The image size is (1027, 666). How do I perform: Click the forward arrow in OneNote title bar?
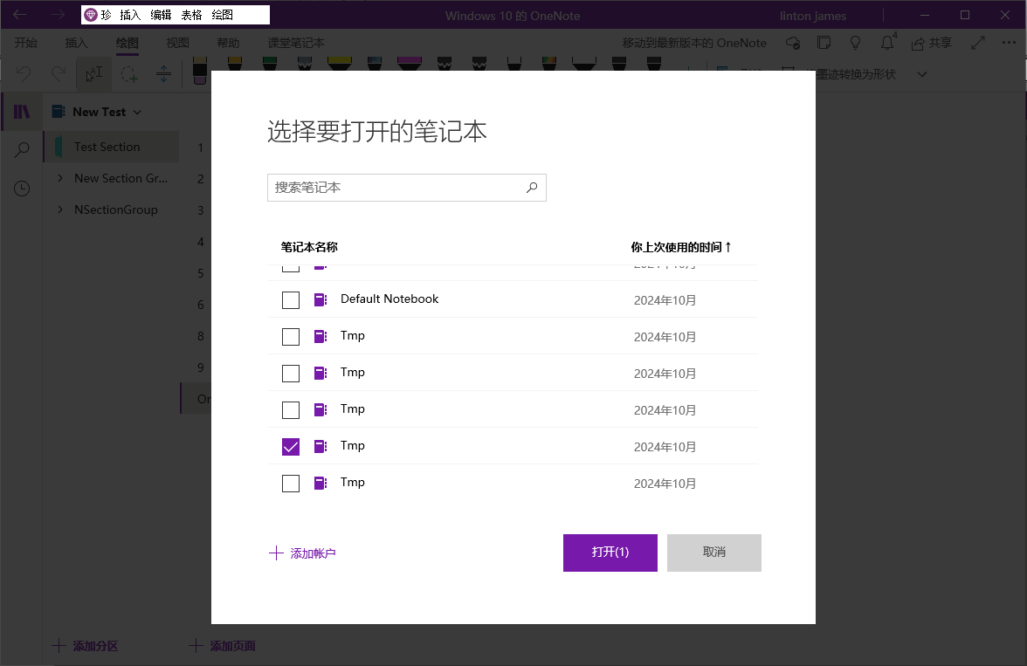pyautogui.click(x=58, y=15)
